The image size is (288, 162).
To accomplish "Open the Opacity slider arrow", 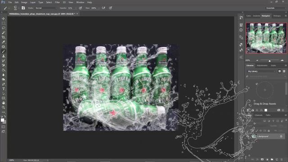I will point(76,8).
